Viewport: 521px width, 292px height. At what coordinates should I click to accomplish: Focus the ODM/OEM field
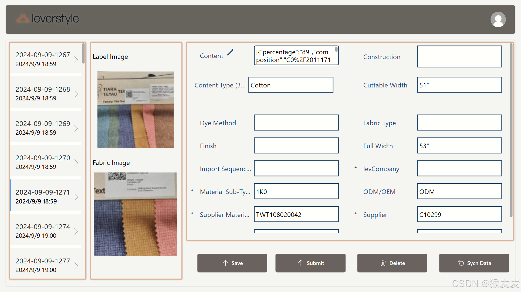coord(459,192)
